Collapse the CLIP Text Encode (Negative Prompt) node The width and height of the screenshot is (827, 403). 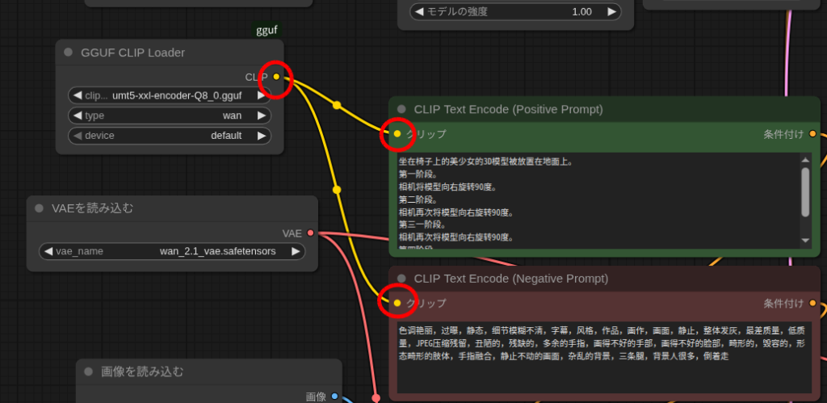(401, 279)
